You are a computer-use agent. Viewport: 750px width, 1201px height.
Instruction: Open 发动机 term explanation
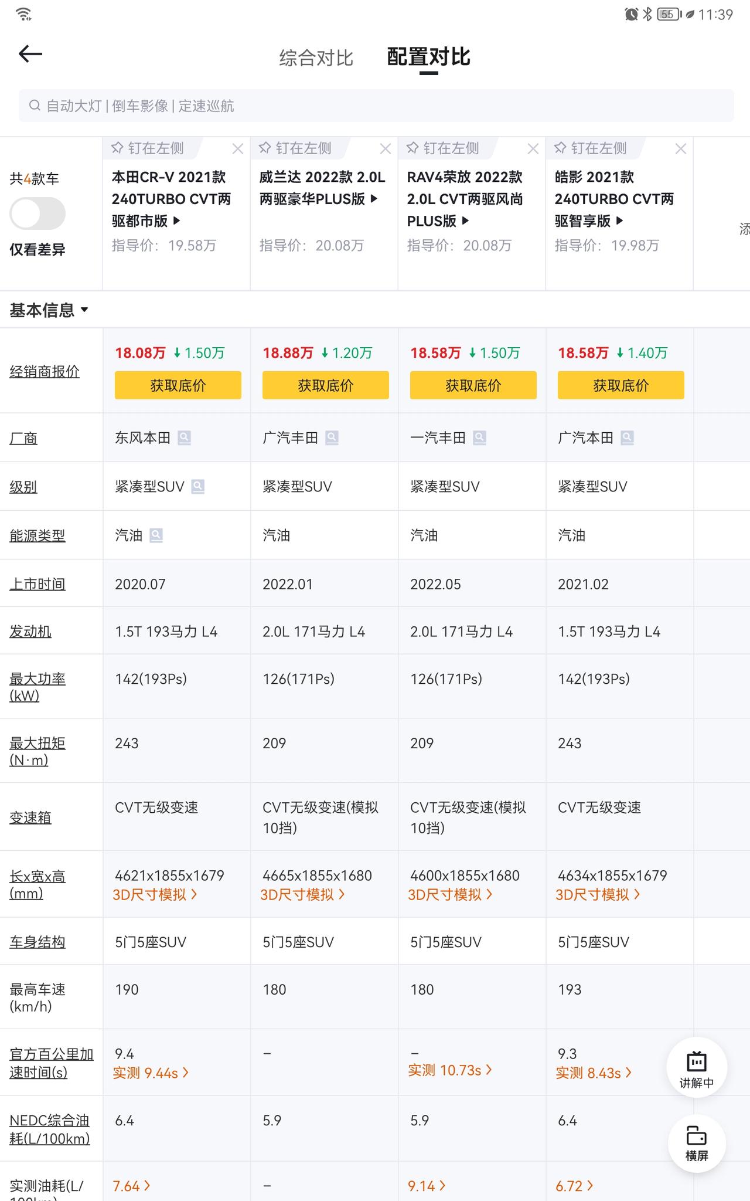tap(30, 632)
